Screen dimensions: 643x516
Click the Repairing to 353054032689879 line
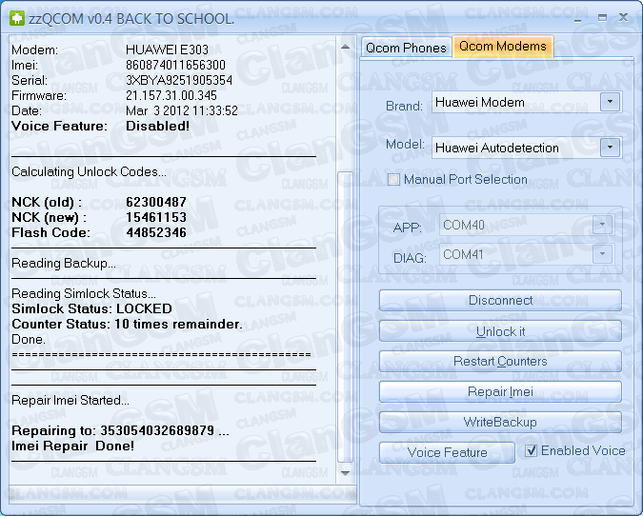tap(120, 430)
